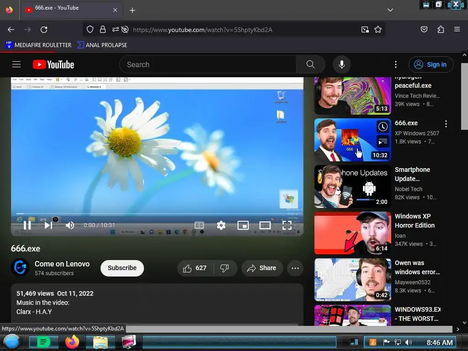468x351 pixels.
Task: Save page to Pocket
Action: click(424, 29)
